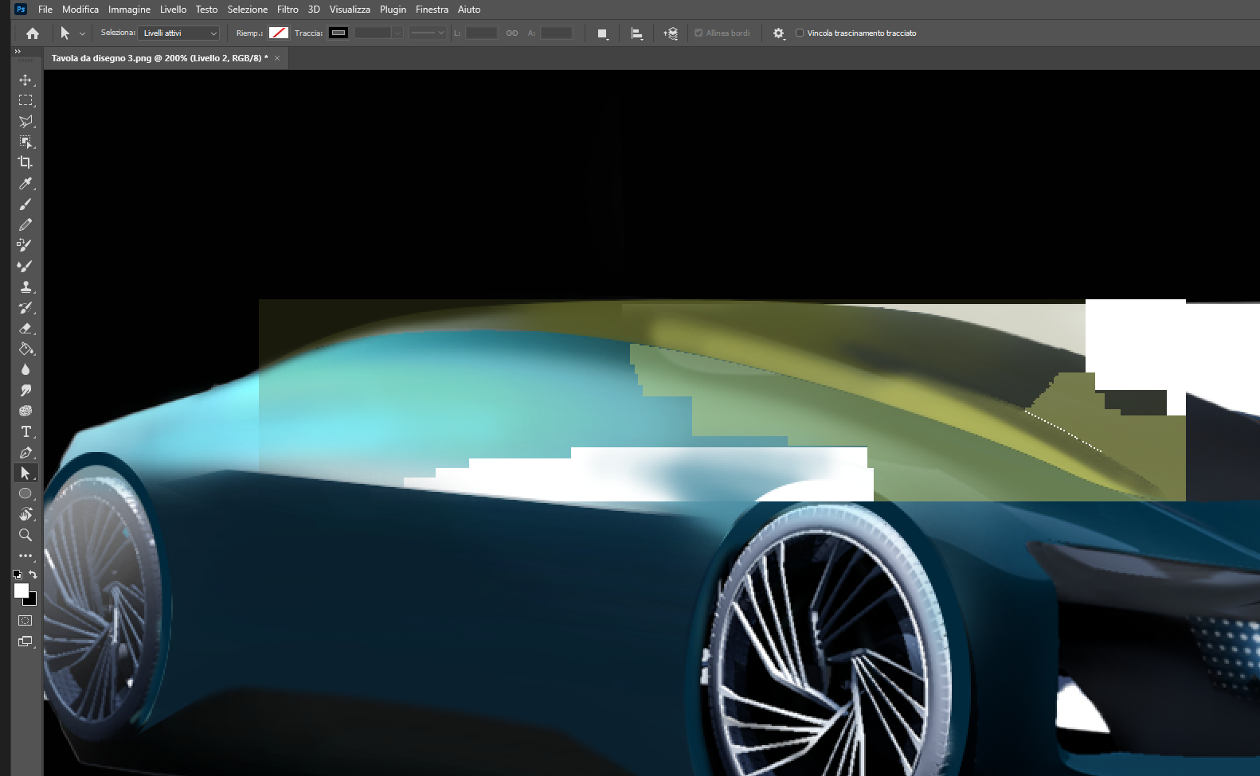Select the Move tool
The width and height of the screenshot is (1260, 776).
tap(25, 80)
